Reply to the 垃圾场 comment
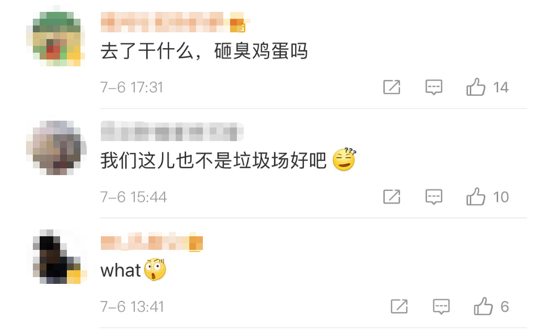 coord(434,197)
